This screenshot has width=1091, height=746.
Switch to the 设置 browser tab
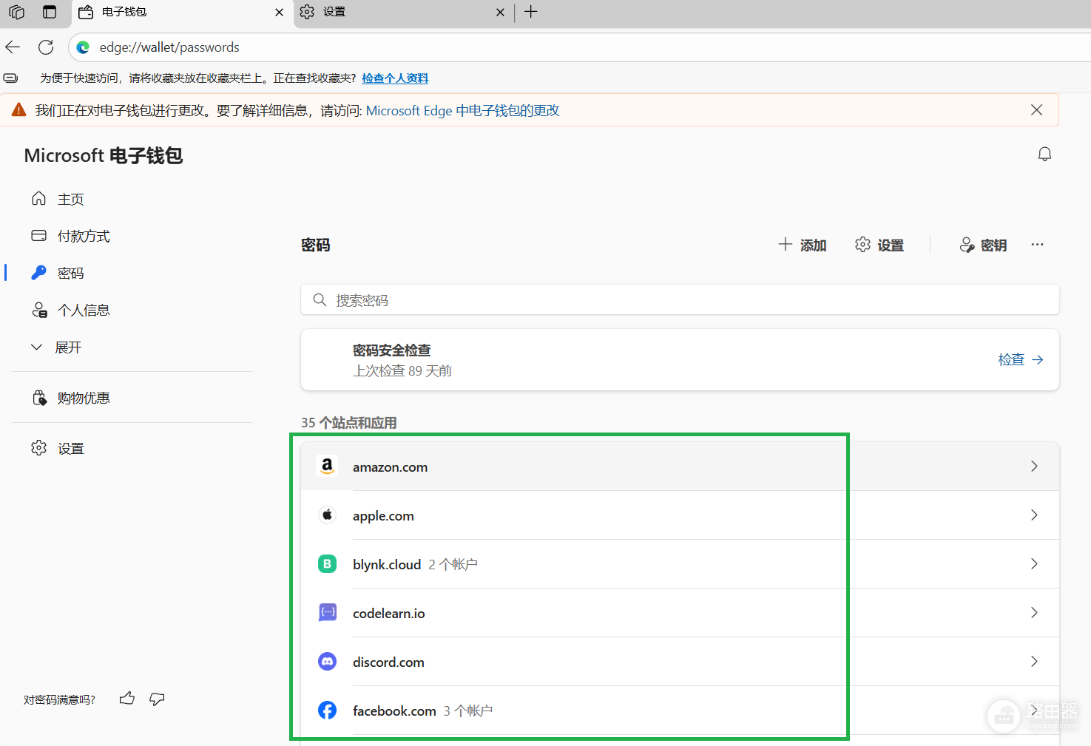[403, 13]
